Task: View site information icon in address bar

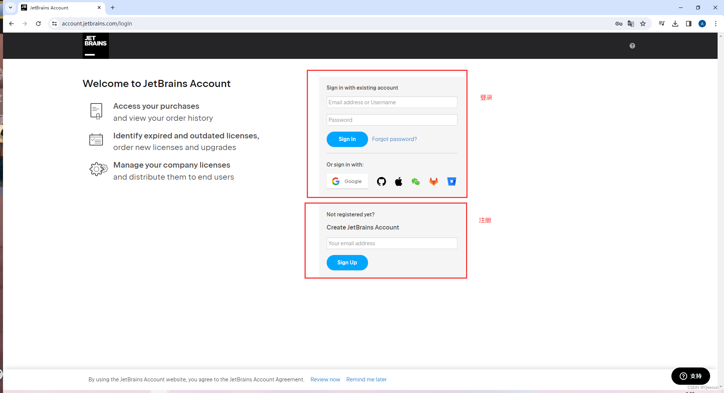Action: (x=54, y=24)
